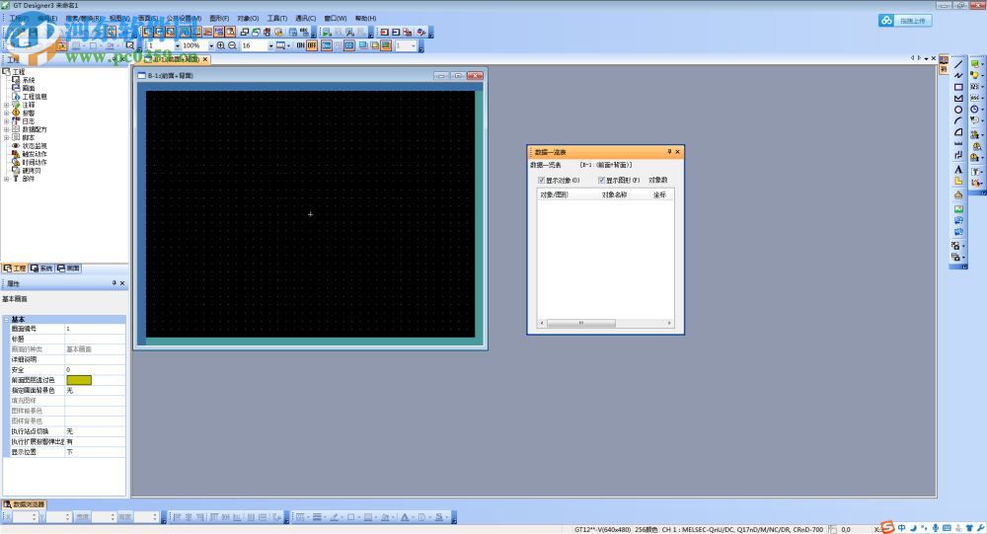Select the yellow L-shaped logo text tool

tap(958, 181)
